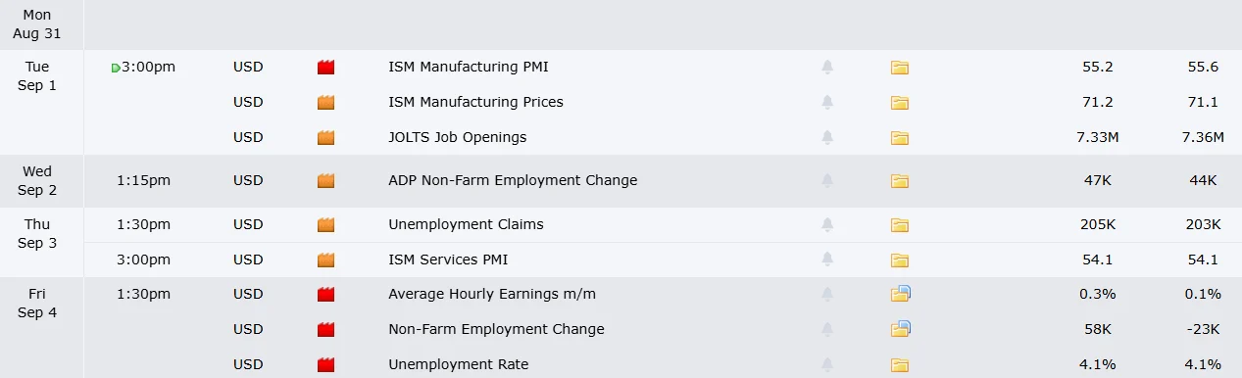Open the detail folder for Unemployment Claims
This screenshot has width=1242, height=378.
pos(900,224)
